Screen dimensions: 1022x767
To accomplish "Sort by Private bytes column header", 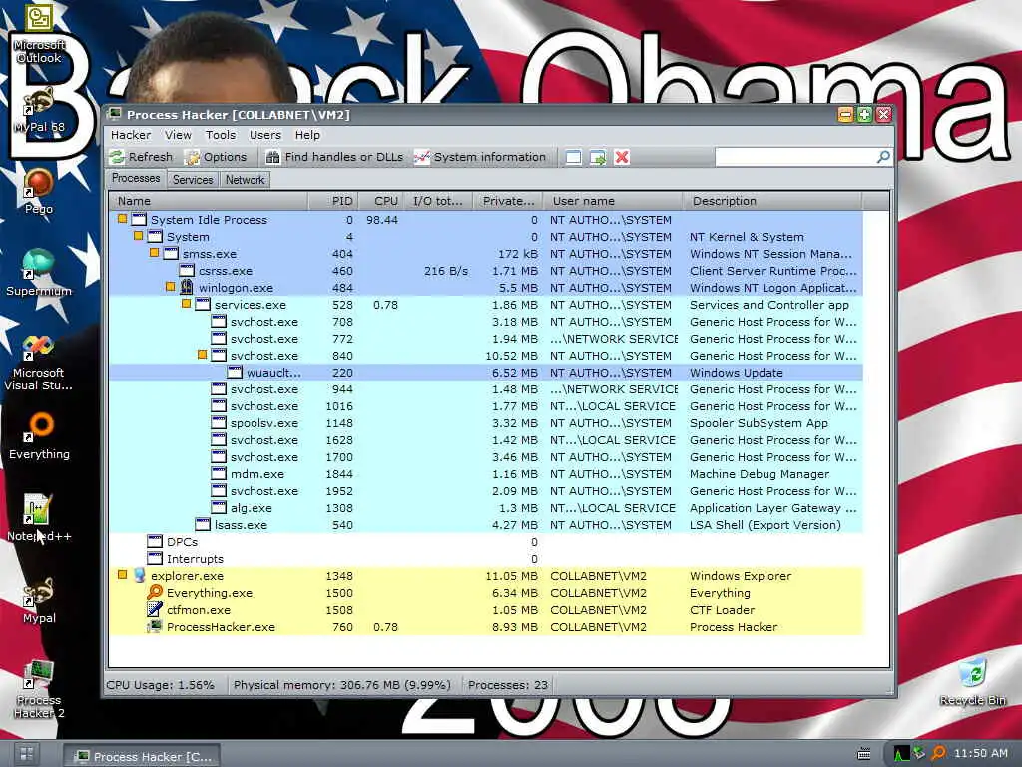I will click(x=506, y=201).
